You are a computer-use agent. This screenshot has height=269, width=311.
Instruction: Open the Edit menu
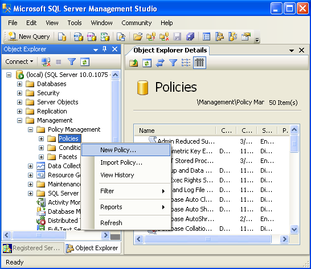pos(31,23)
